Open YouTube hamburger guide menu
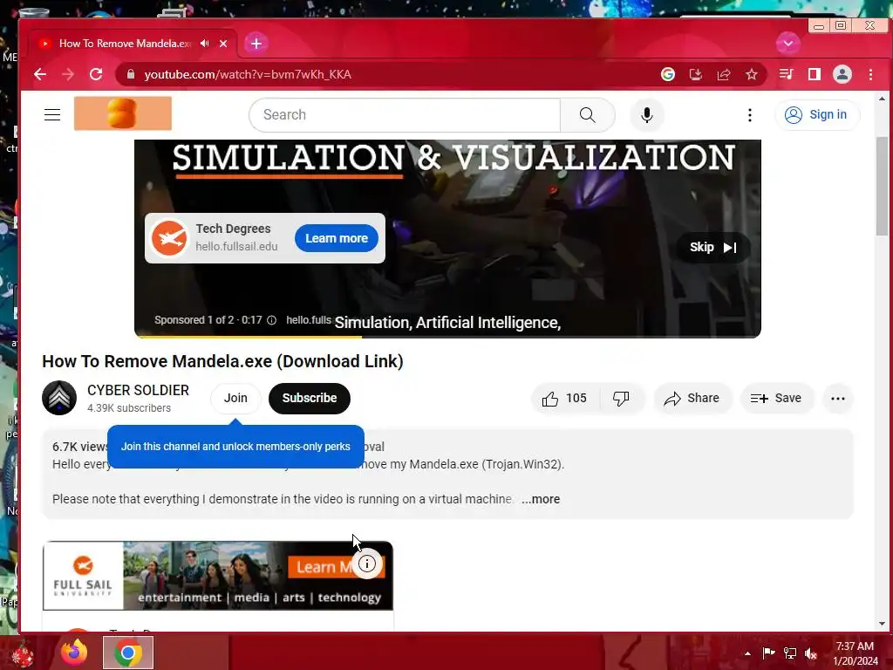893x670 pixels. [52, 114]
